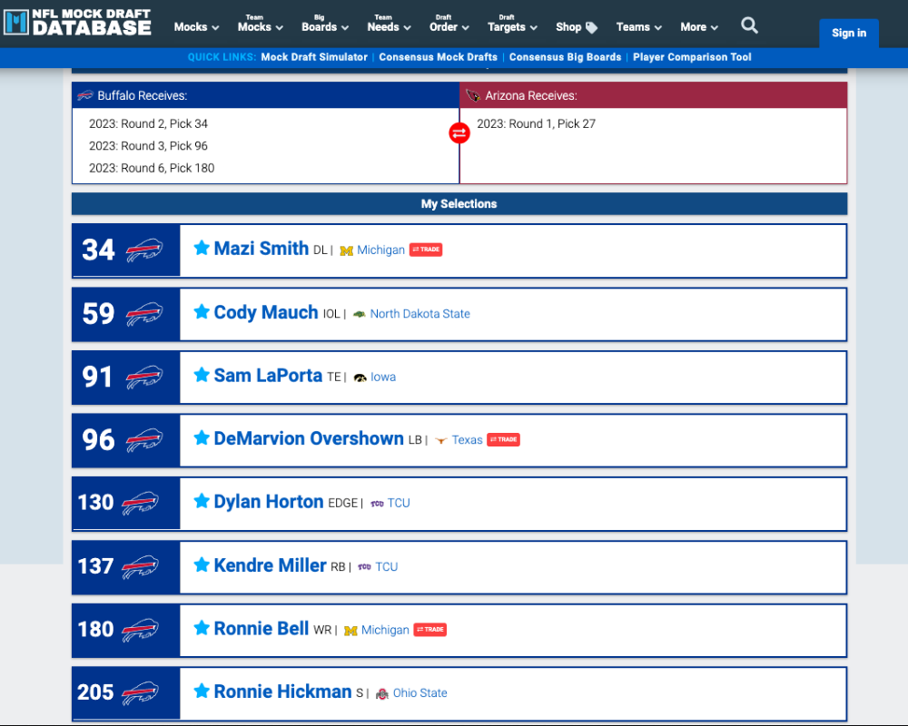Open Dylan Horton player profile
Viewport: 908px width, 726px height.
coord(269,501)
